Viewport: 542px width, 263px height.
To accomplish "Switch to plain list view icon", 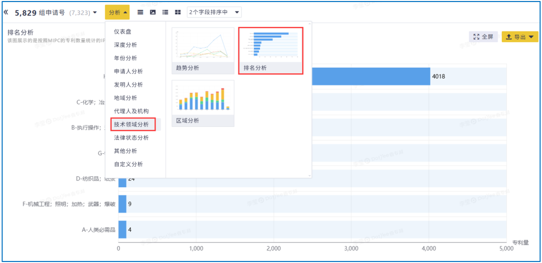I will (x=141, y=12).
